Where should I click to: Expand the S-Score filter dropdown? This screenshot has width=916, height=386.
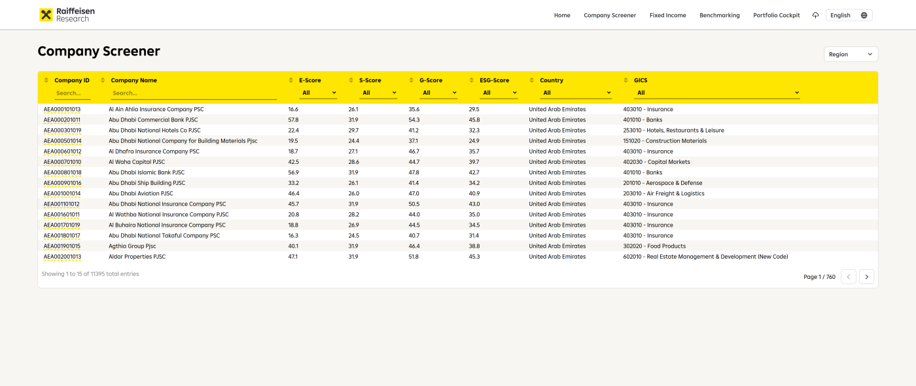pyautogui.click(x=379, y=93)
